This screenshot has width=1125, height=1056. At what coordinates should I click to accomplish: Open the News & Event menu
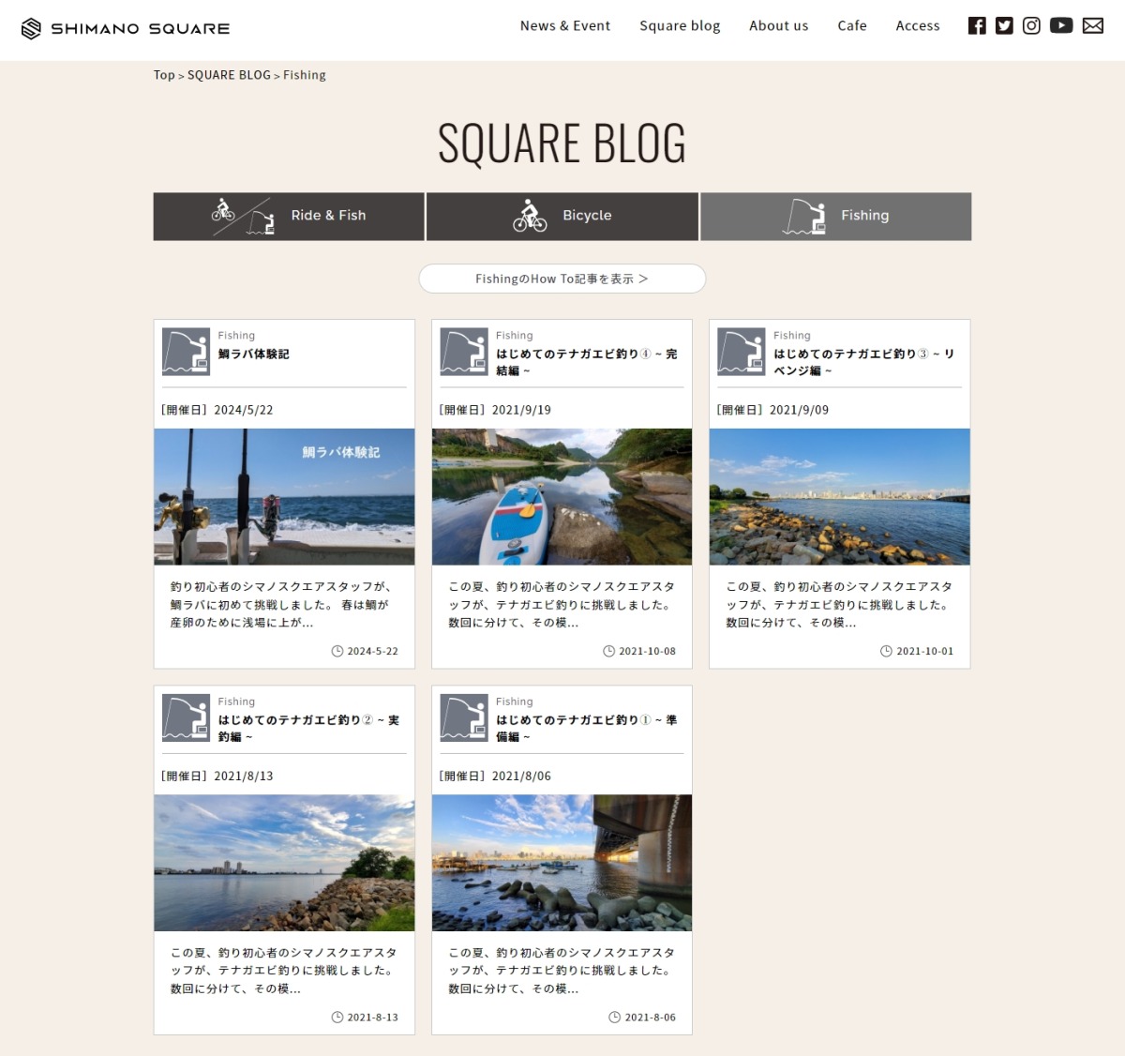coord(564,26)
